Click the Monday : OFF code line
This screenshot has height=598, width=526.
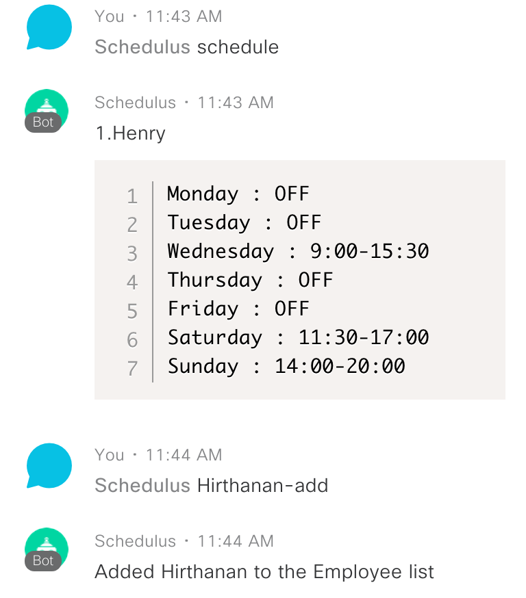click(x=238, y=194)
